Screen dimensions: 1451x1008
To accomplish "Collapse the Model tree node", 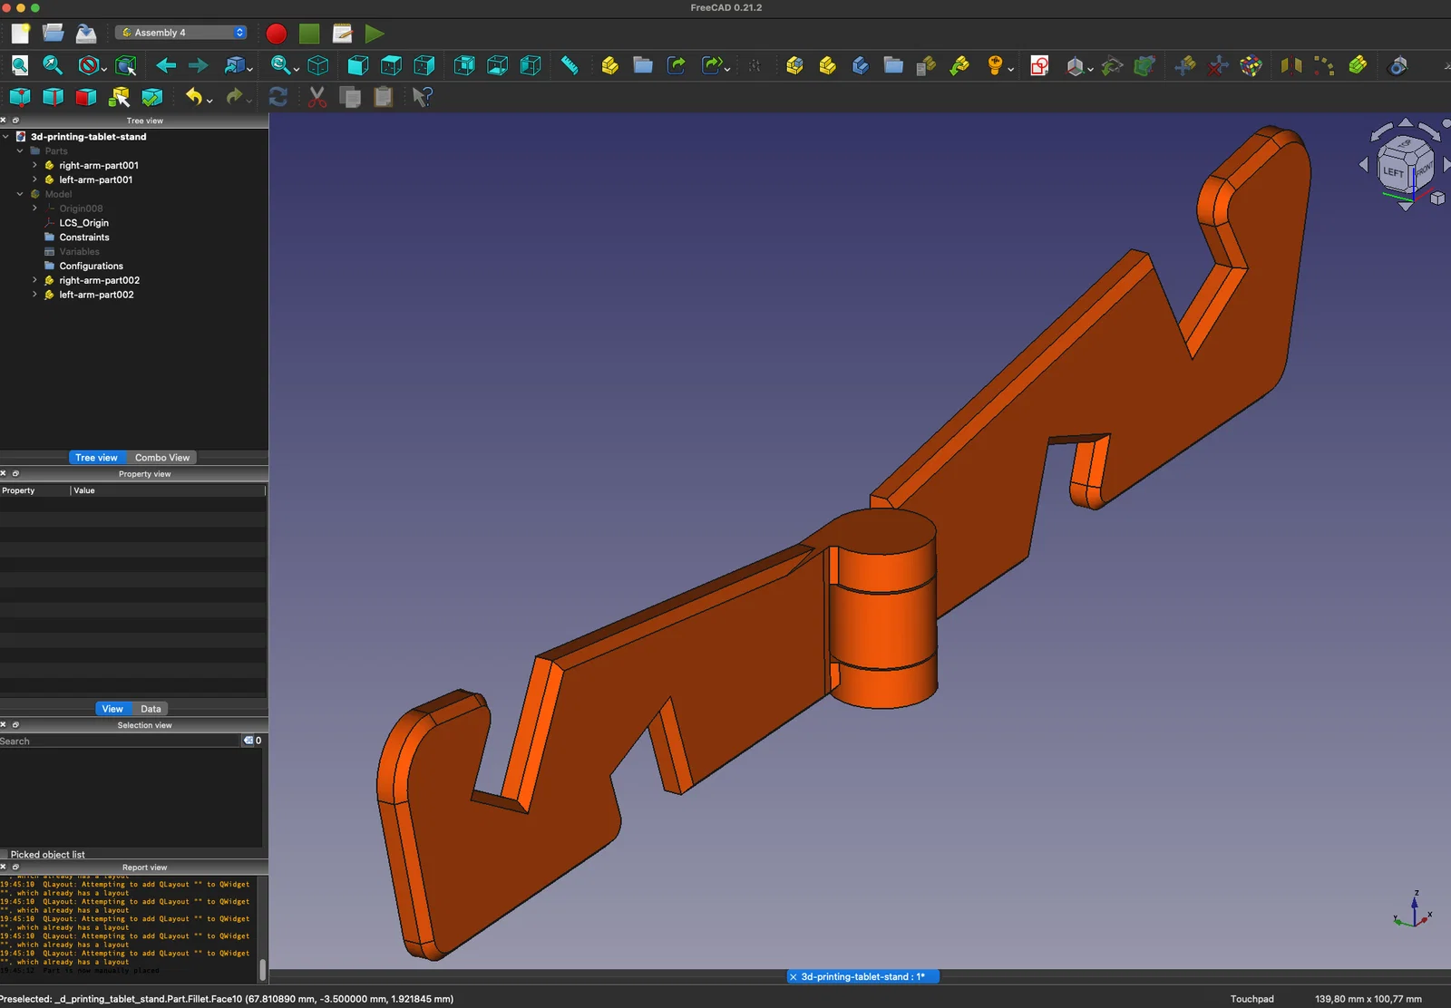I will pyautogui.click(x=20, y=194).
